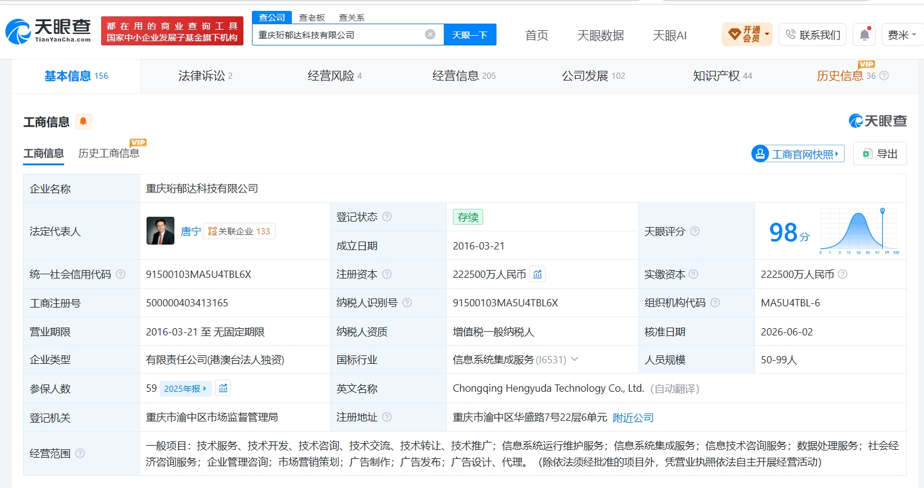Expand the 信息系统集成服务 industry chevron

pyautogui.click(x=575, y=359)
